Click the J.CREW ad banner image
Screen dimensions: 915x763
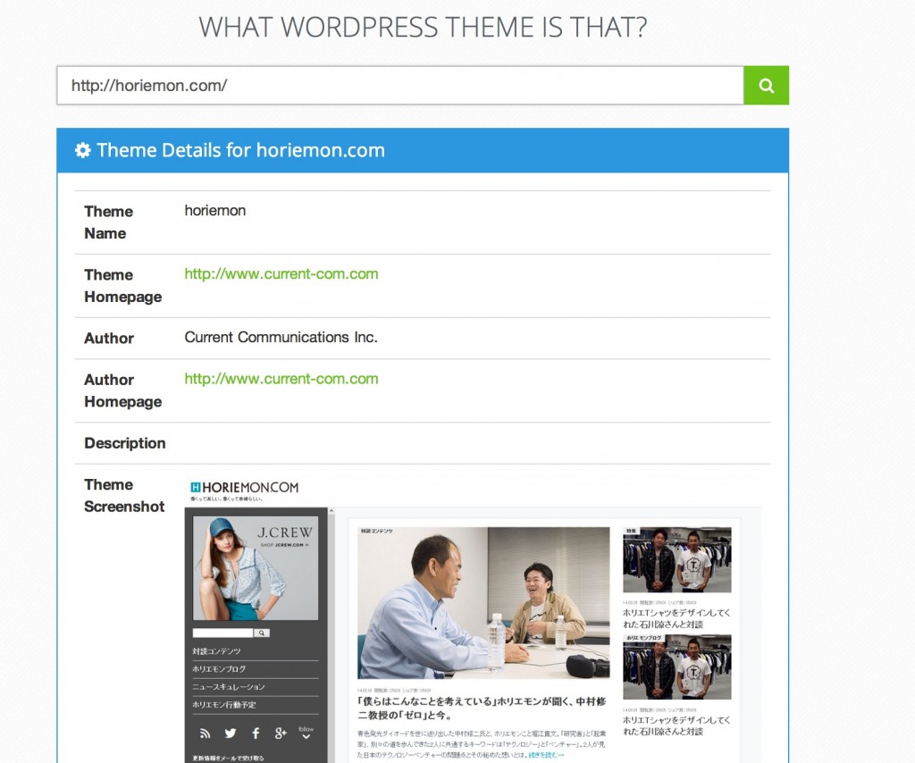pyautogui.click(x=256, y=567)
